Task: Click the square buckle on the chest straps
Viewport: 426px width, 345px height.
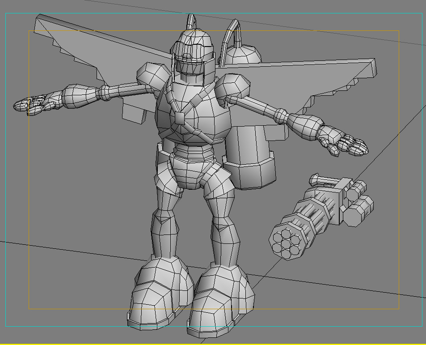Action: coord(180,117)
